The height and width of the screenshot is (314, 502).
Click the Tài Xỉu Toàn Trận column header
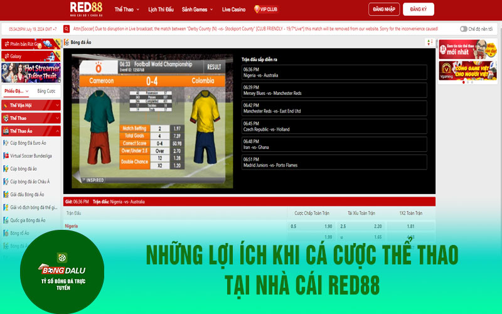pyautogui.click(x=361, y=213)
